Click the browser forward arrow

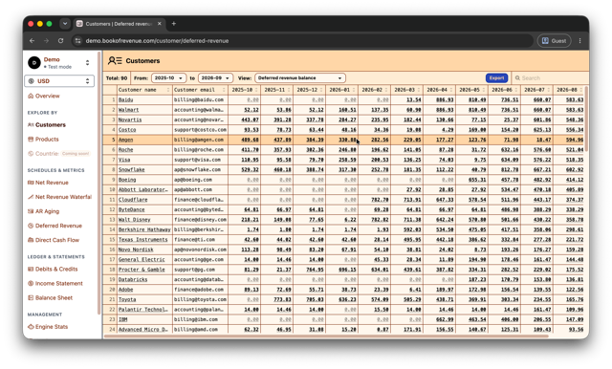pos(46,40)
